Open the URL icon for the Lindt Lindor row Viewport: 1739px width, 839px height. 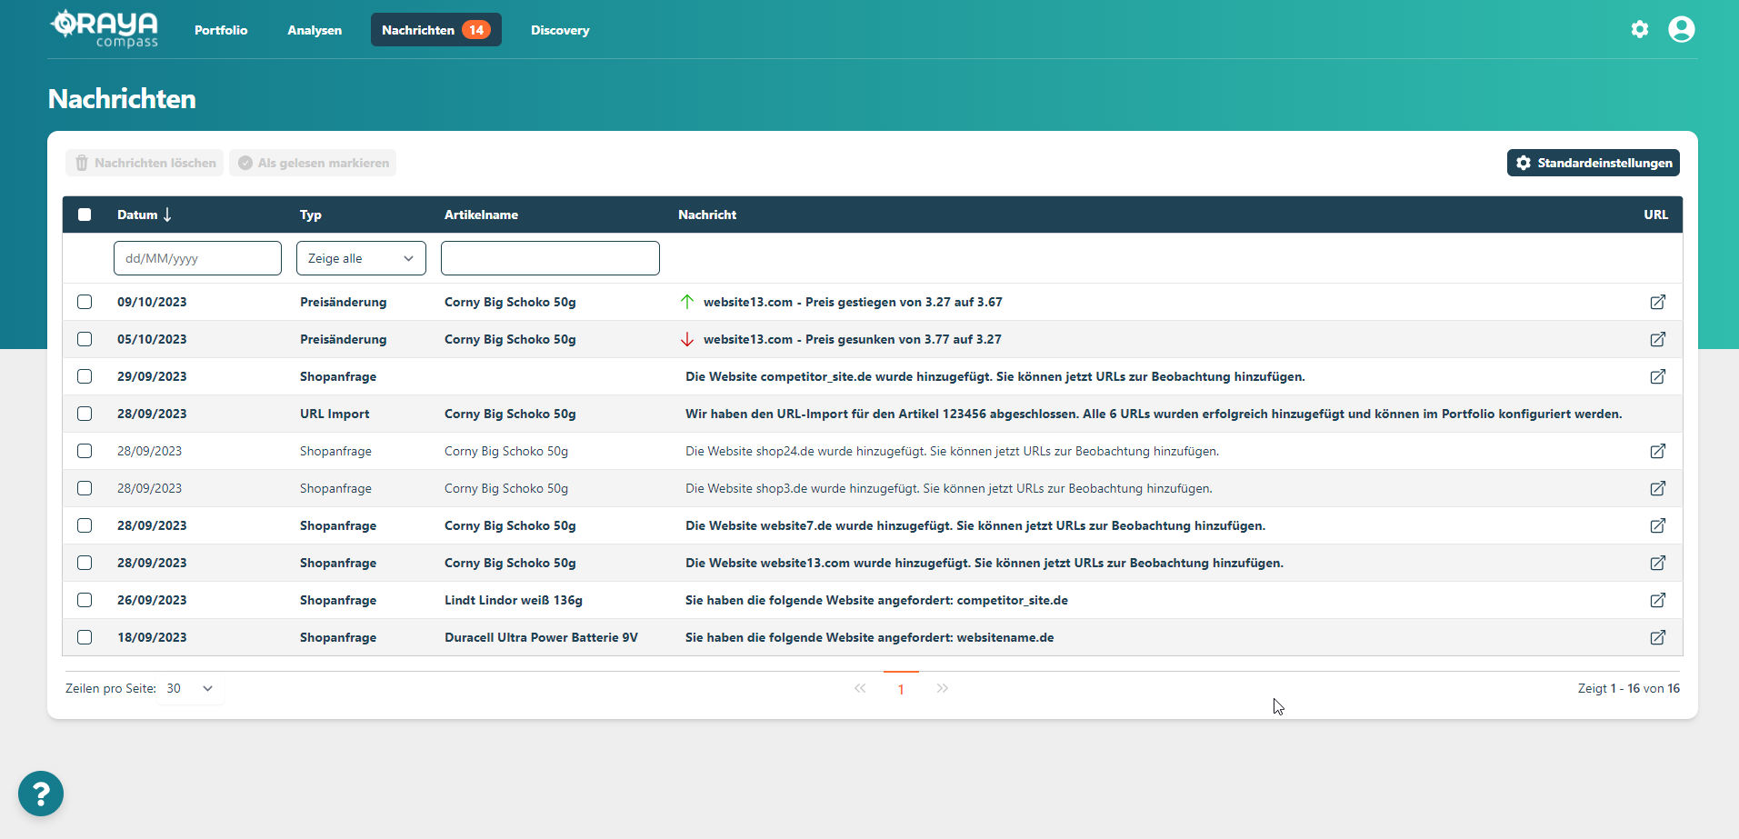click(x=1658, y=600)
